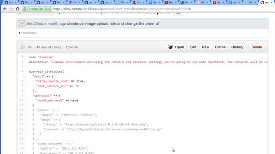Reload the page with the refresh icon
Screen dimensions: 275x154
coord(18,9)
